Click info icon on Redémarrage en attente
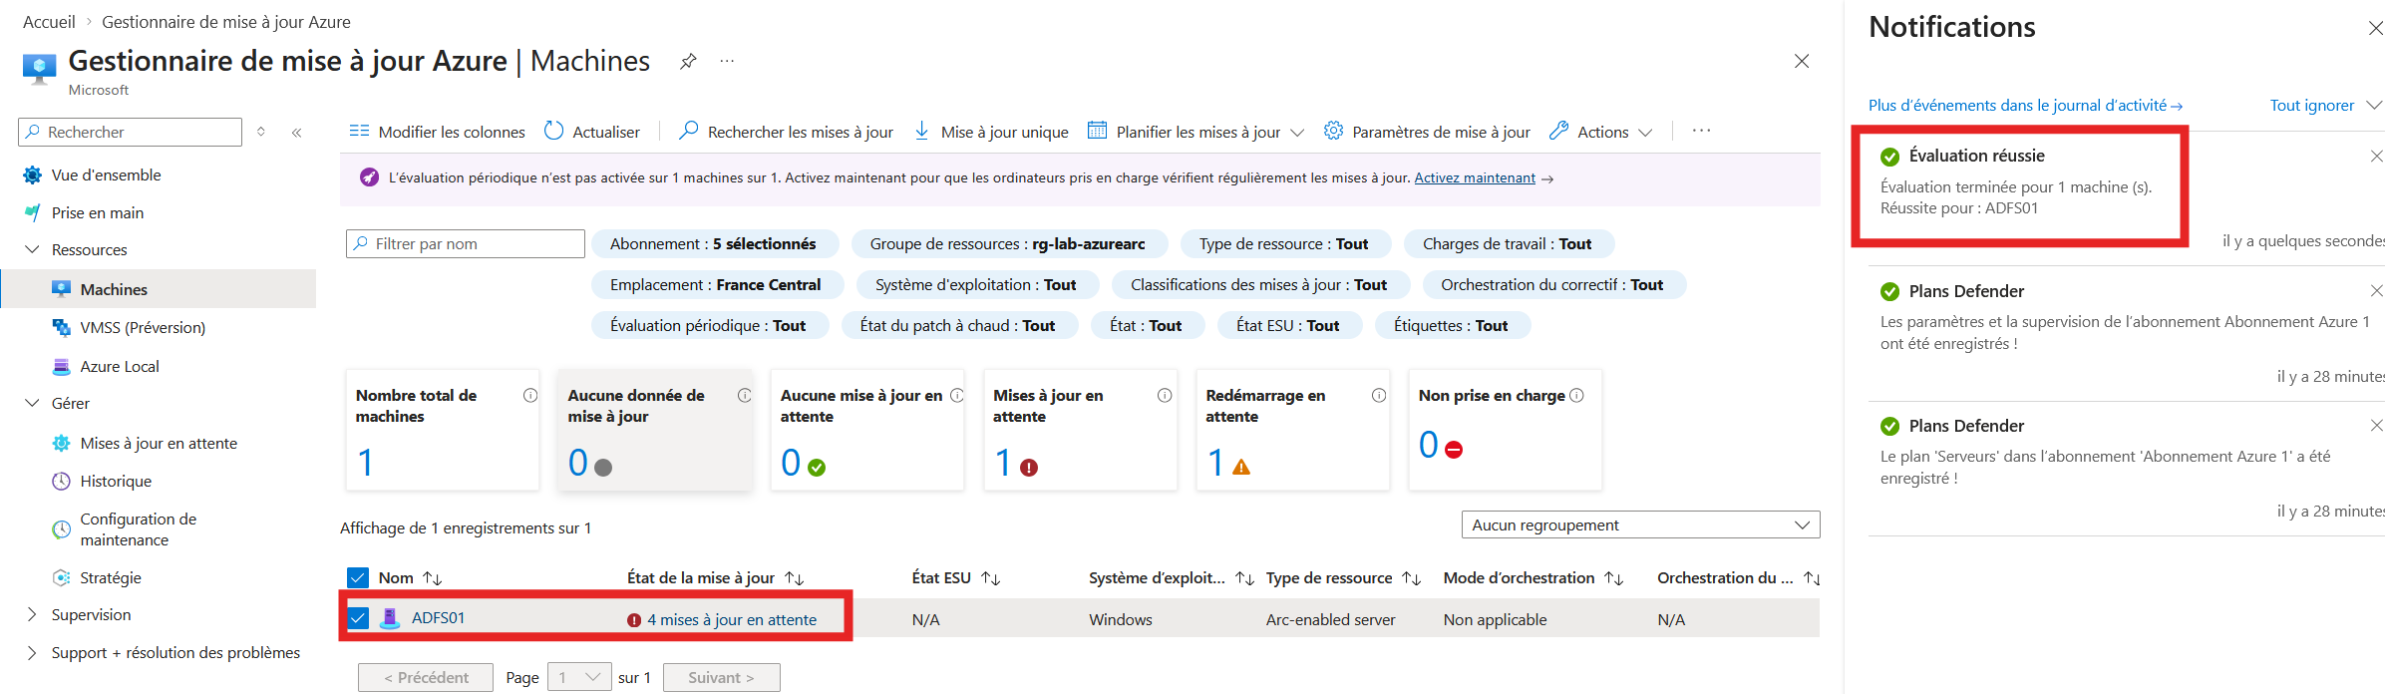Image resolution: width=2385 pixels, height=694 pixels. pos(1379,395)
